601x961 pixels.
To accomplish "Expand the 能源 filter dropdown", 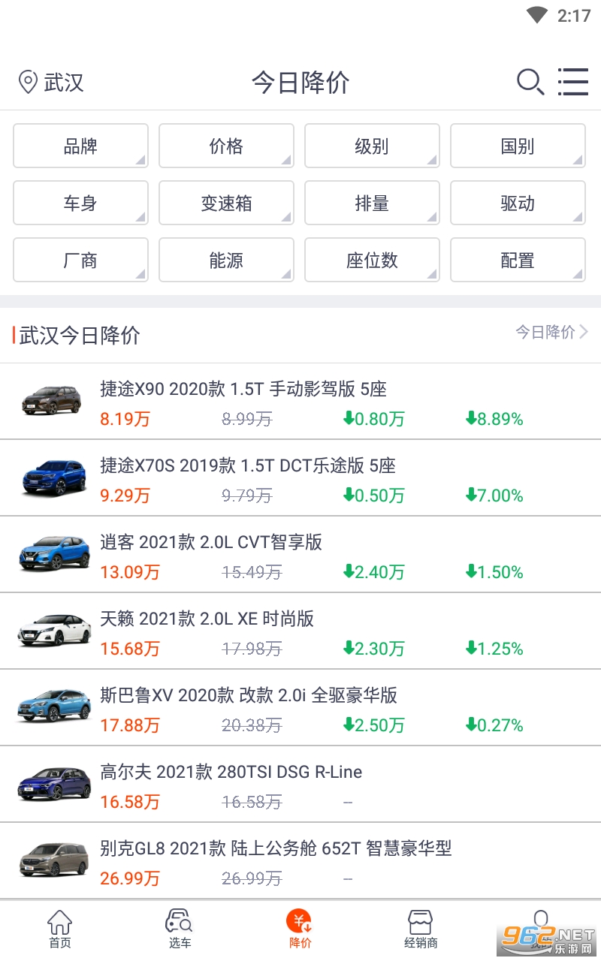I will pyautogui.click(x=226, y=260).
